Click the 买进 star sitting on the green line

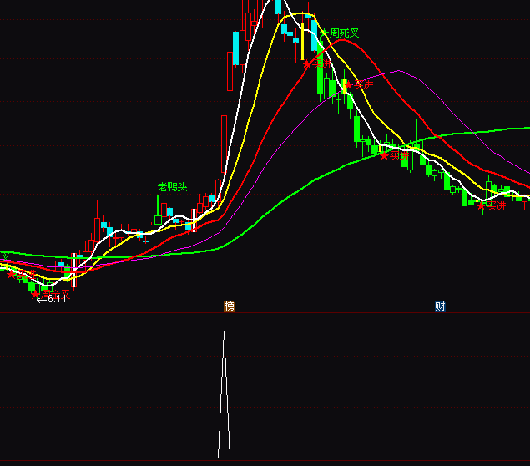[x=384, y=155]
